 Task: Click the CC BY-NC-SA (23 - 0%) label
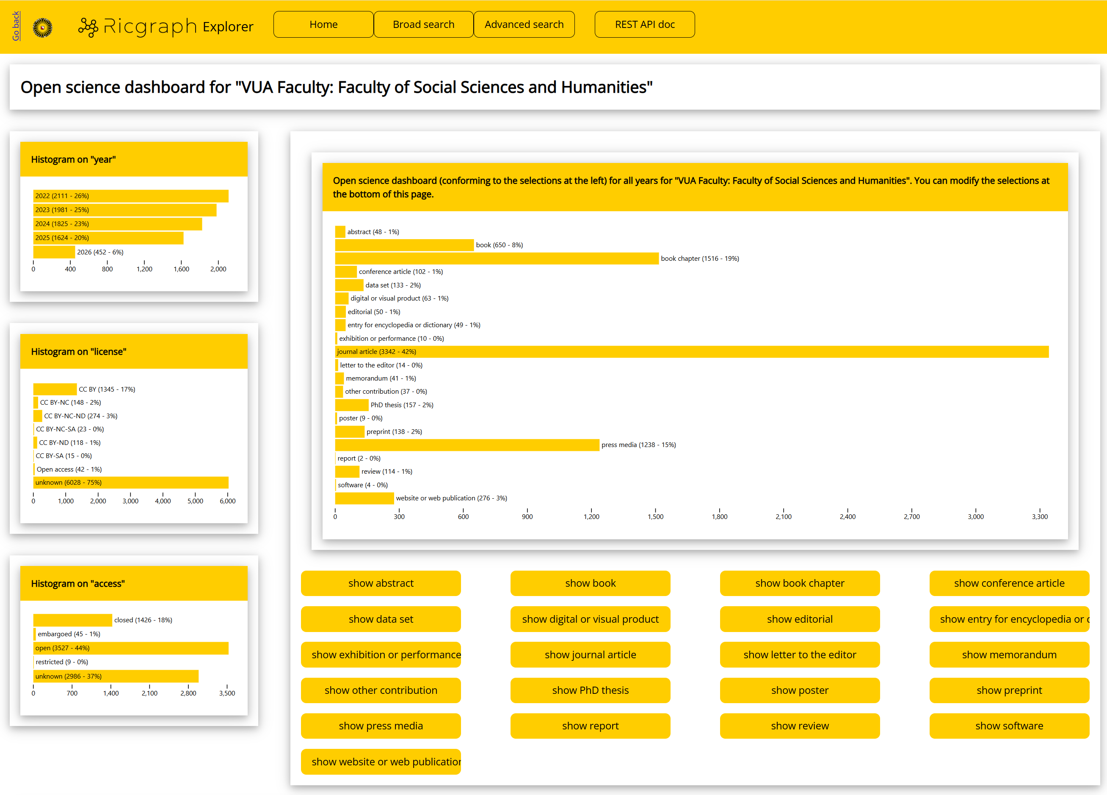click(x=70, y=429)
